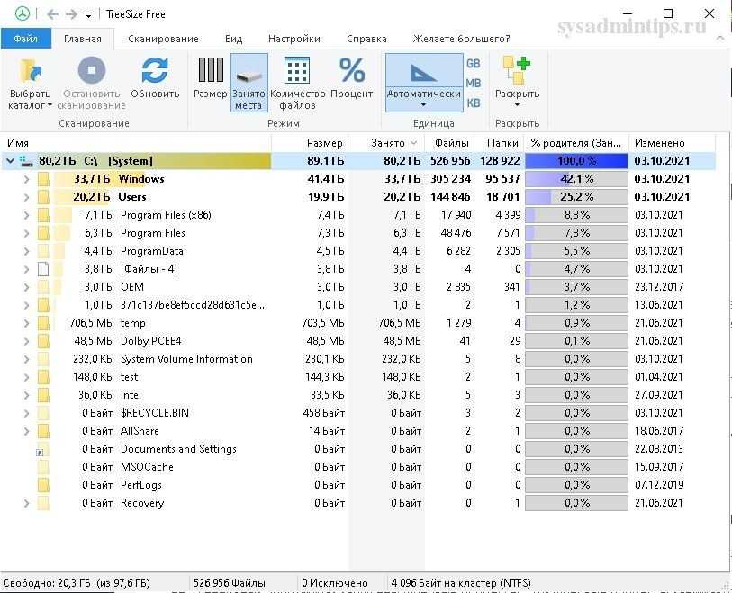Click the Раскрыть expand tree icon

click(x=517, y=71)
